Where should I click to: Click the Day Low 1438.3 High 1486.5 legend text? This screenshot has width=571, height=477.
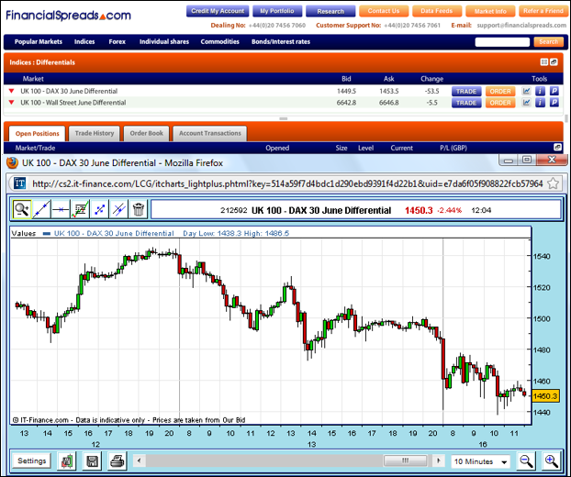click(236, 233)
